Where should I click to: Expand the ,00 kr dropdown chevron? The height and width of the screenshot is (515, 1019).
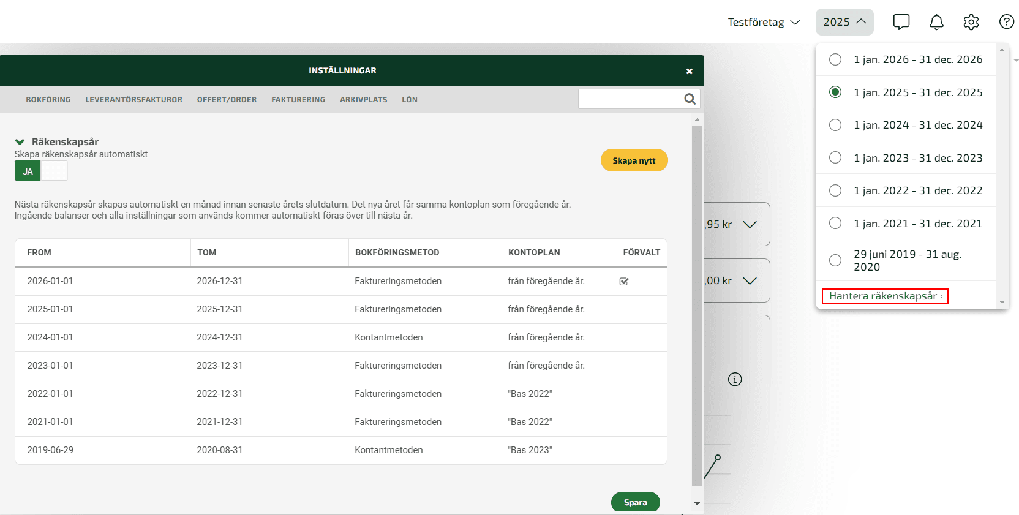pyautogui.click(x=750, y=281)
